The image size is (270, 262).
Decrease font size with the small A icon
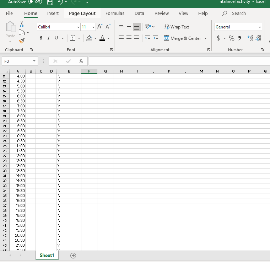click(x=108, y=27)
